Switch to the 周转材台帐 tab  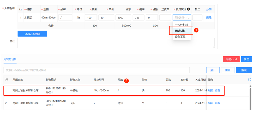pyautogui.click(x=10, y=59)
